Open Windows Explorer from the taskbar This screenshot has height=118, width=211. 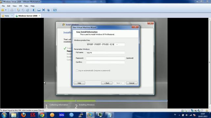[14, 115]
